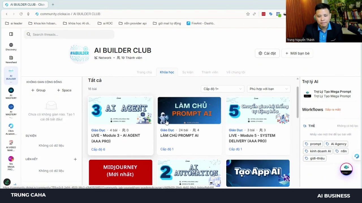This screenshot has height=203, width=362.
Task: Open the AI AUTOMATION Module 2 thumbnail
Action: [x=189, y=173]
